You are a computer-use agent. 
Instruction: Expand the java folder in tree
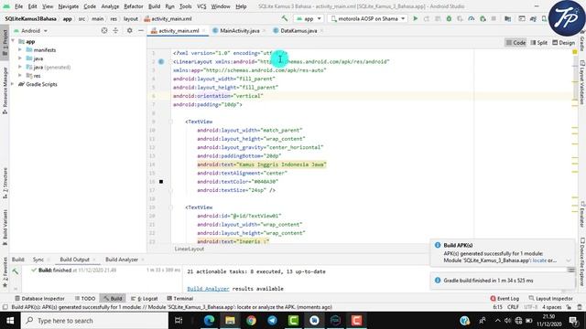tap(20, 58)
